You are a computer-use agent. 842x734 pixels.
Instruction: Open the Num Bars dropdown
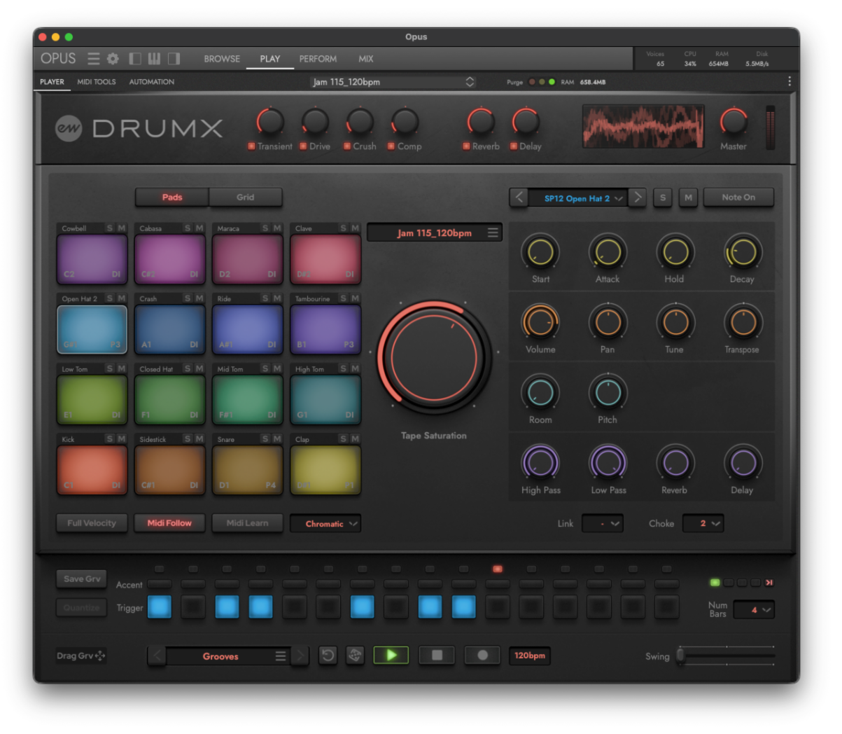[754, 610]
